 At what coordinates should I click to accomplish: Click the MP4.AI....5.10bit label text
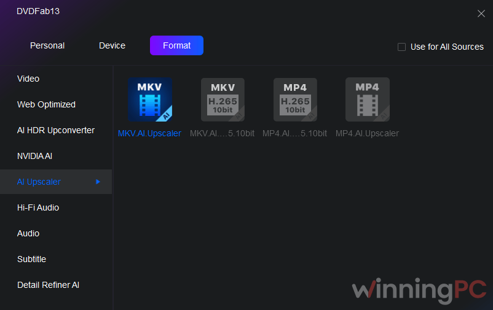pos(295,133)
